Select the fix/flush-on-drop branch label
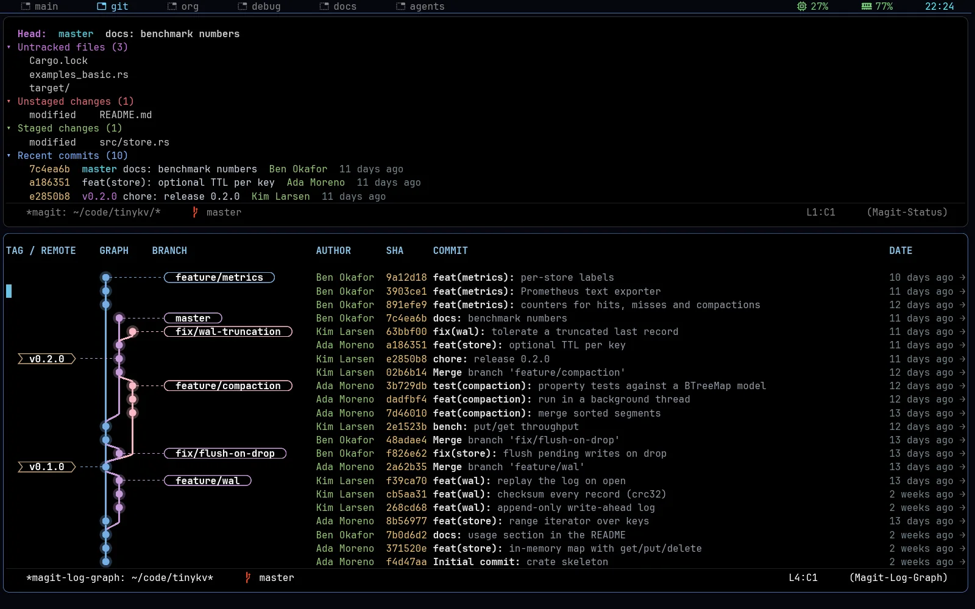The width and height of the screenshot is (975, 609). tap(225, 453)
